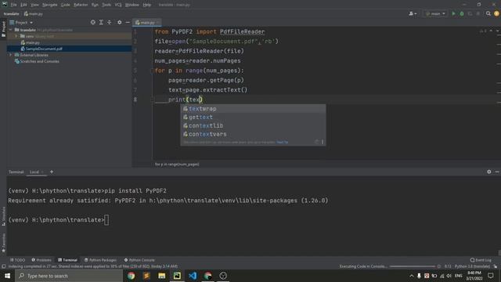This screenshot has width=501, height=282.
Task: Open Sublime Text from taskbar
Action: (x=146, y=276)
